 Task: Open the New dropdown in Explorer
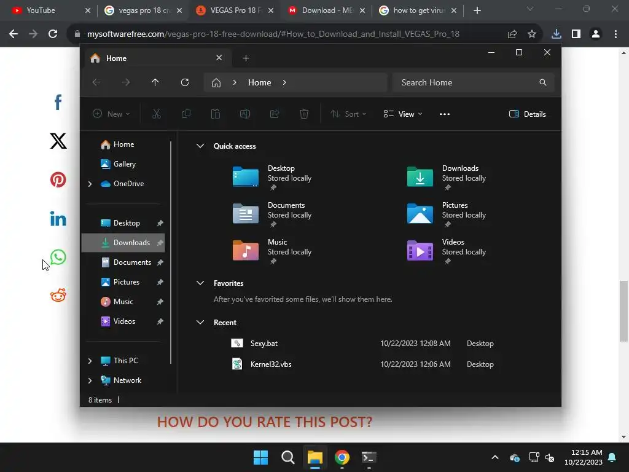coord(111,114)
